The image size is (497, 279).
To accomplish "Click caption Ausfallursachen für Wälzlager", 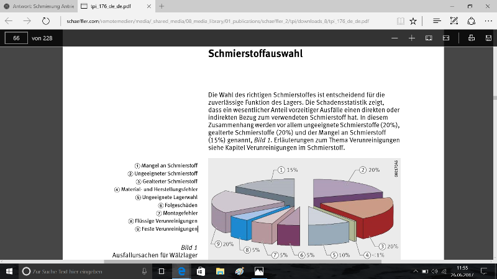I will coord(155,255).
